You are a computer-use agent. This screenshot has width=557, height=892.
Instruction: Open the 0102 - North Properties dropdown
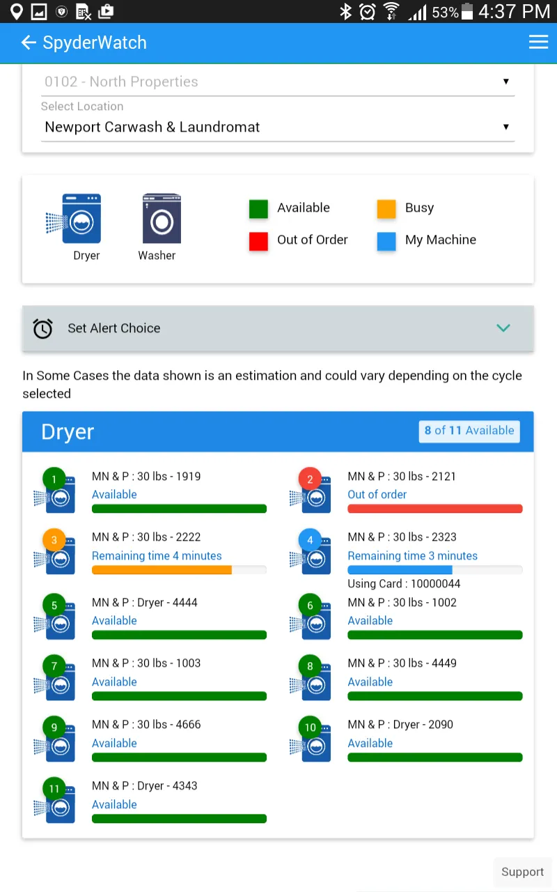point(278,82)
